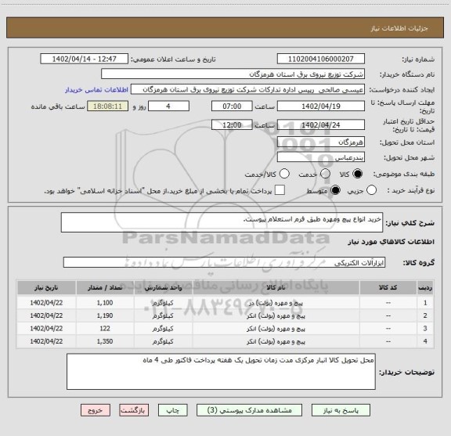Screen dimensions: 451x436
Task: Select the متوسط purchase type radio
Action: 335,190
